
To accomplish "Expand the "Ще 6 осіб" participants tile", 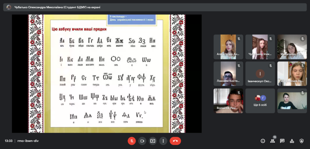I will coord(260,101).
